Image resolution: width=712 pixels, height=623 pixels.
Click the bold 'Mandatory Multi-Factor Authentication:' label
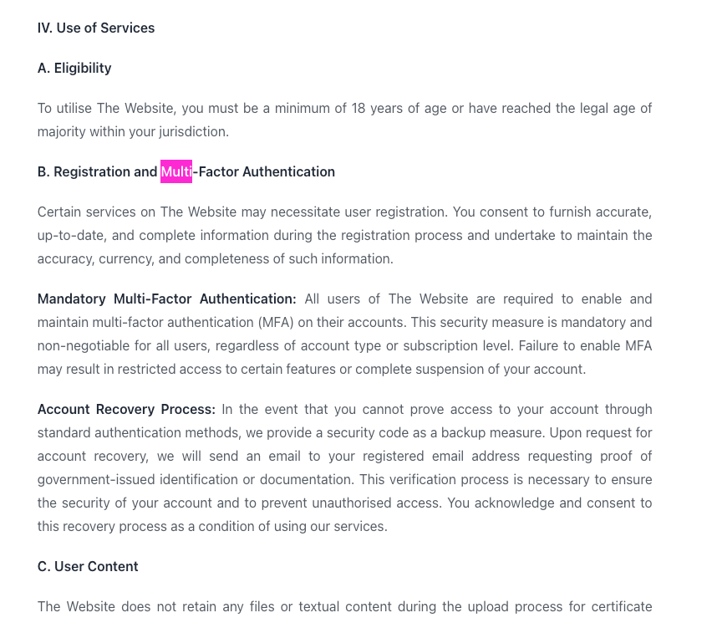click(166, 299)
